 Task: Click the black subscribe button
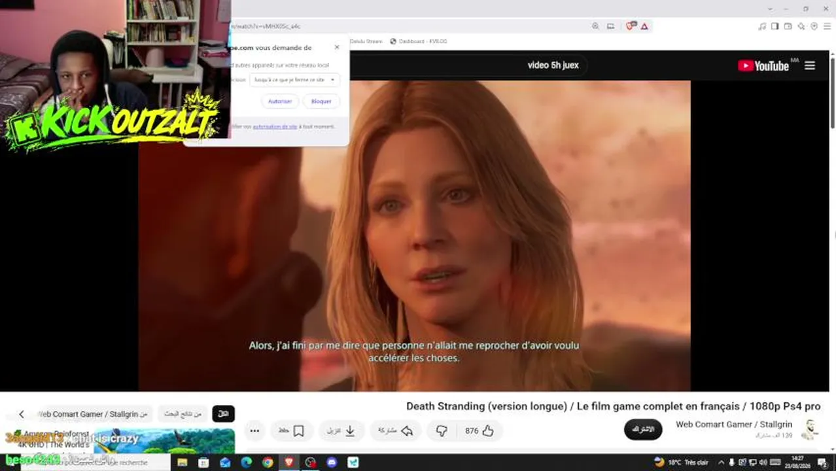pyautogui.click(x=643, y=429)
